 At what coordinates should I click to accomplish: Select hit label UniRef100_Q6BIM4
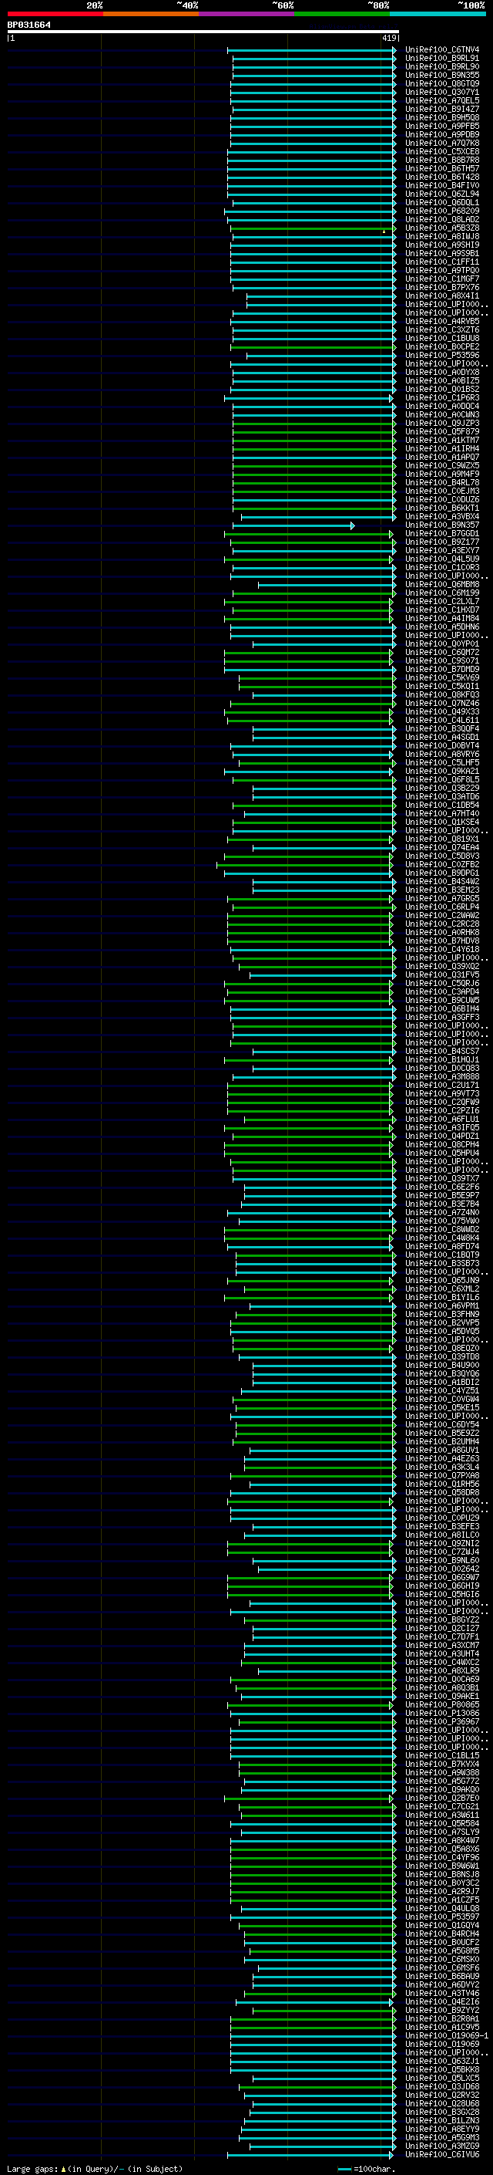click(441, 1009)
